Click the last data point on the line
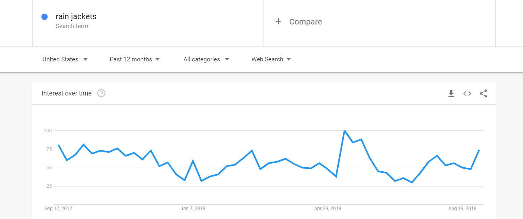The height and width of the screenshot is (219, 523). tap(479, 150)
